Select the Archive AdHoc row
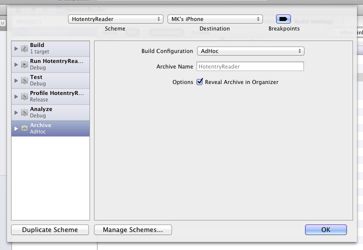Image resolution: width=363 pixels, height=250 pixels. pos(50,128)
